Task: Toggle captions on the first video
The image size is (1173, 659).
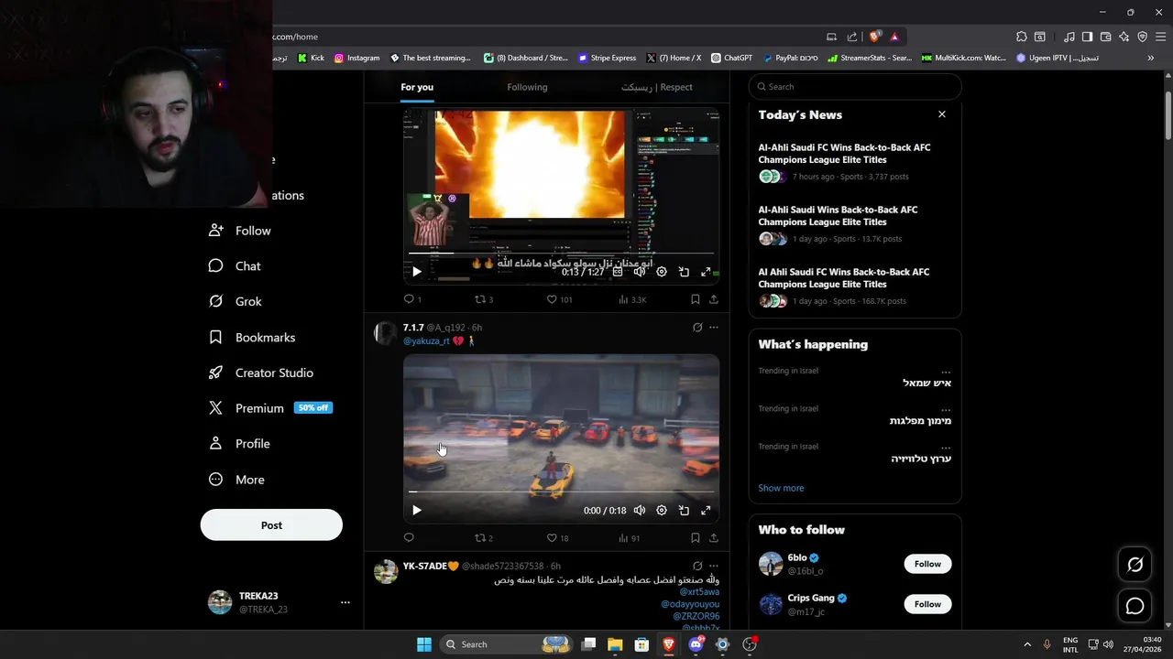Action: click(x=618, y=272)
